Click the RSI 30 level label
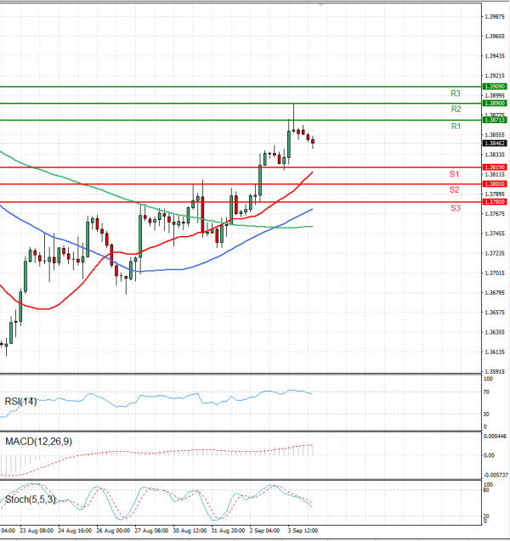The height and width of the screenshot is (541, 510). (486, 414)
